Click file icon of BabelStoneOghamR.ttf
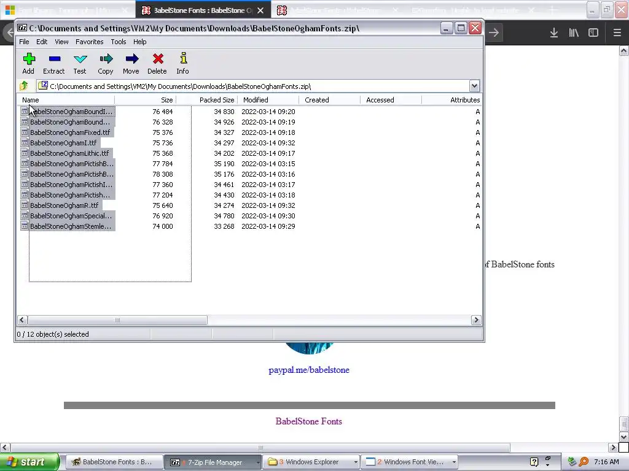Image resolution: width=629 pixels, height=471 pixels. tap(25, 205)
